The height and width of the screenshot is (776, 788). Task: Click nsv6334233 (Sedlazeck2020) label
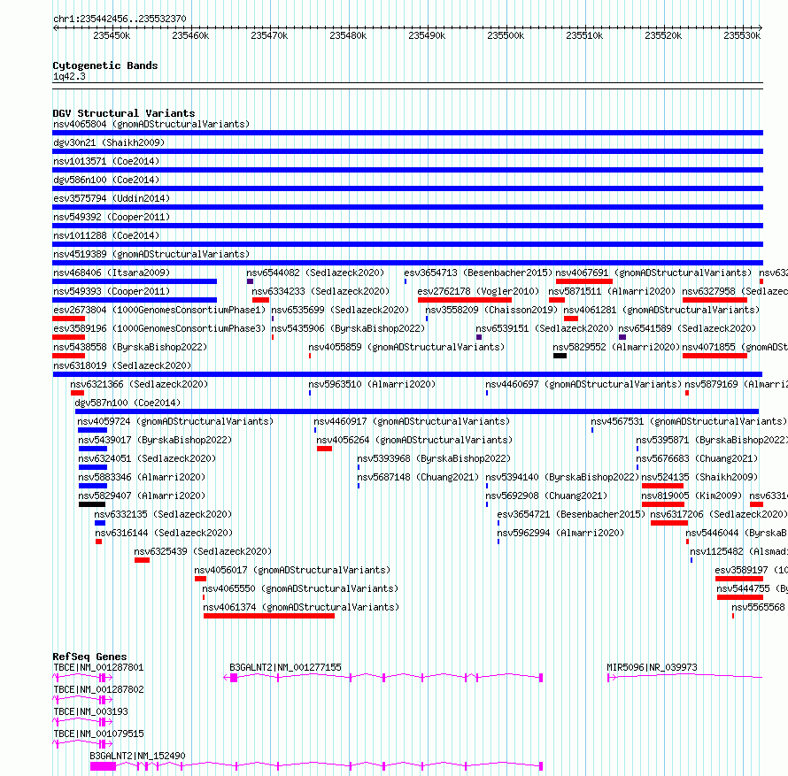(x=321, y=291)
